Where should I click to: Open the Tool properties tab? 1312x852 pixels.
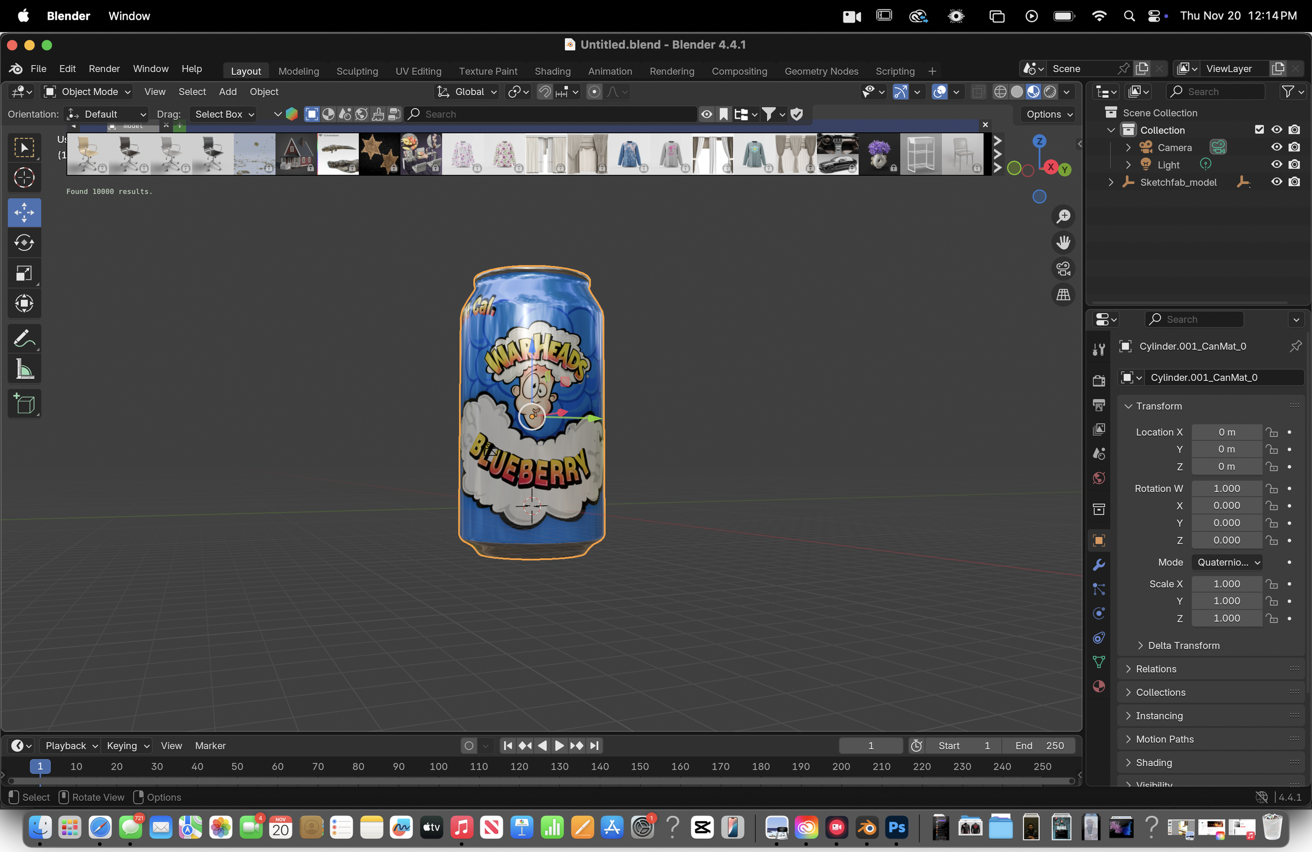pos(1098,349)
